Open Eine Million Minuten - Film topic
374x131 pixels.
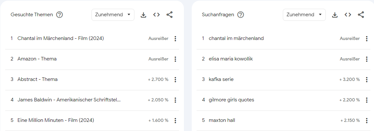(56, 120)
